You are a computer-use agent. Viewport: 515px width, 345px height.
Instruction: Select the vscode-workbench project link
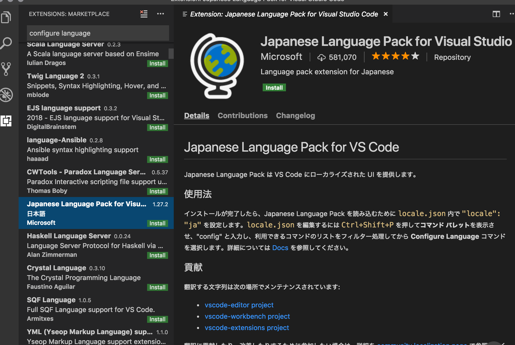(x=247, y=316)
